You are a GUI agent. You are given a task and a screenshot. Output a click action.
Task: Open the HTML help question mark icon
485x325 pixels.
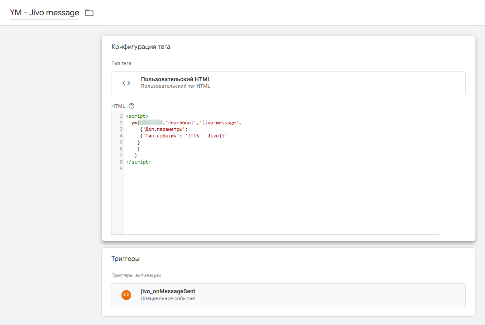coord(132,106)
